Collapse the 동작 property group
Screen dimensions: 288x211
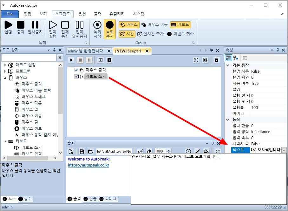click(228, 119)
